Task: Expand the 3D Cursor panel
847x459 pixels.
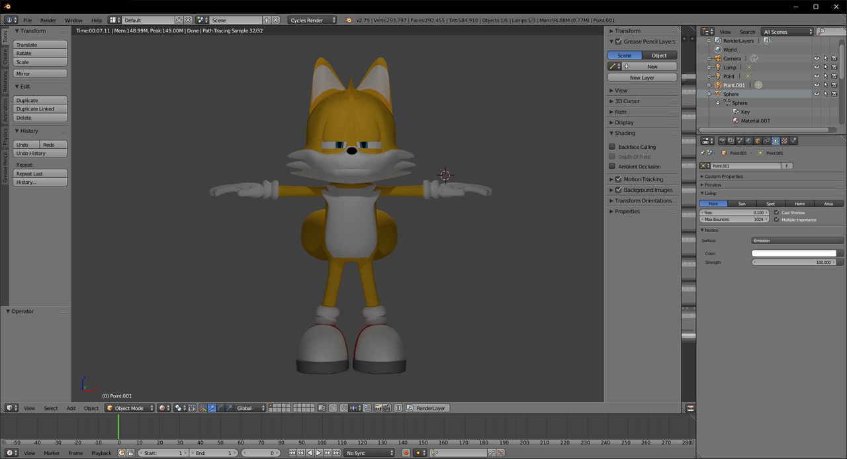Action: 627,101
